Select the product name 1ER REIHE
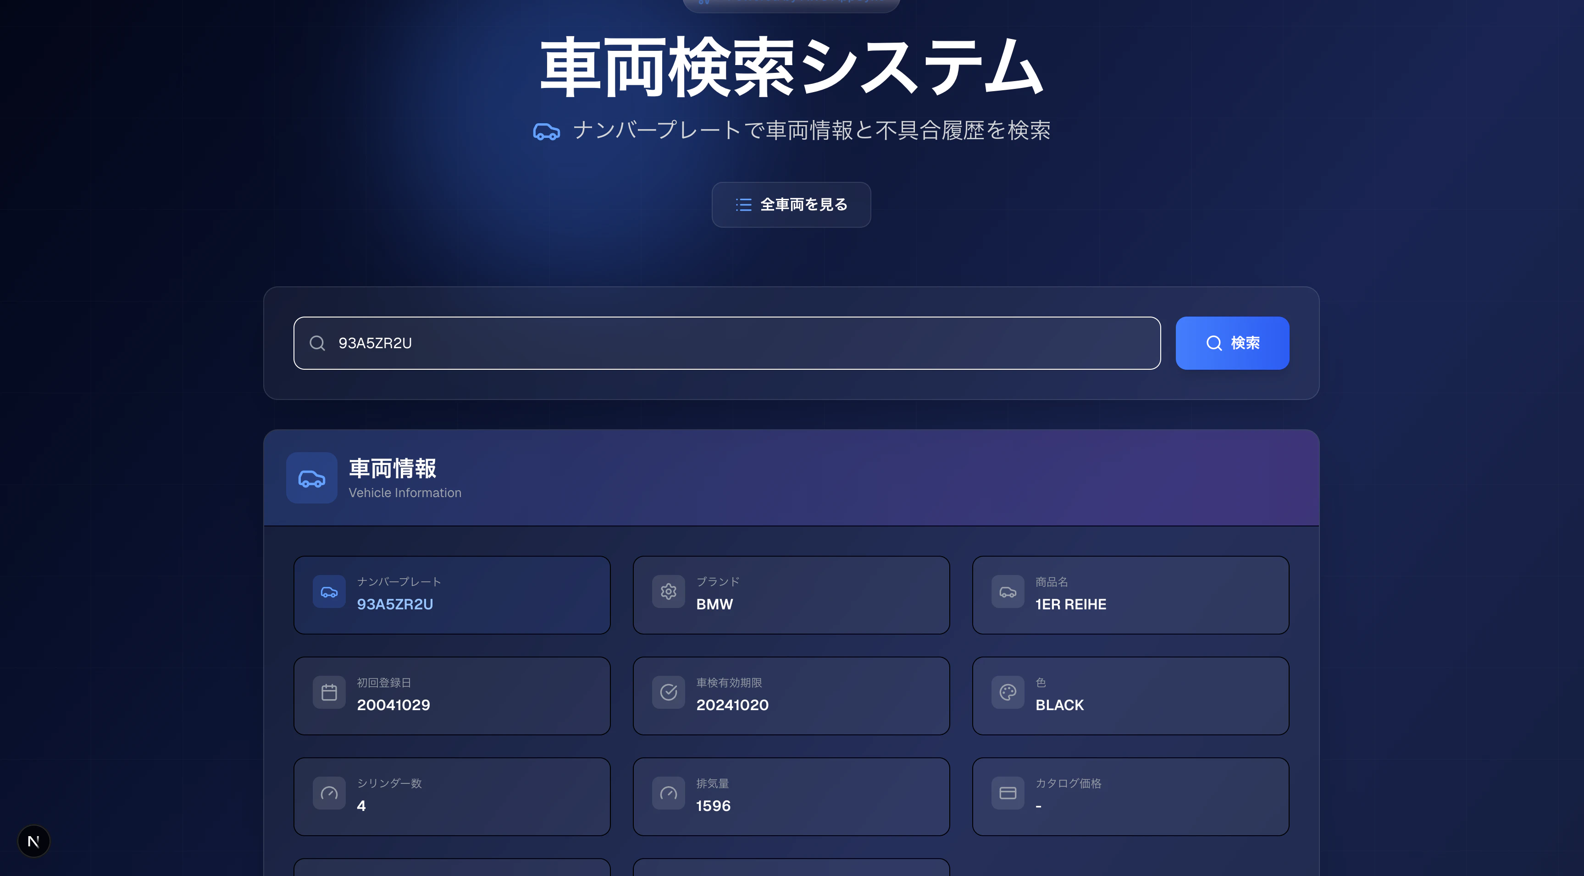 [x=1070, y=604]
